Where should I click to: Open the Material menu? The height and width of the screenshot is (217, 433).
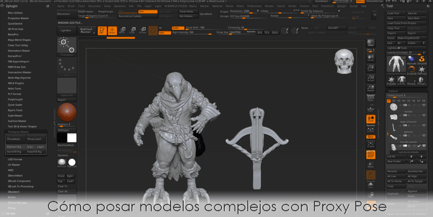(x=217, y=6)
